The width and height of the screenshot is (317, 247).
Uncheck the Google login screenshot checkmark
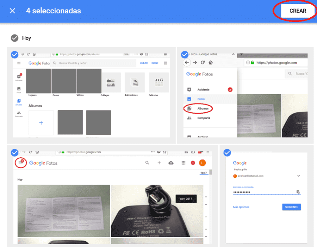coord(227,152)
